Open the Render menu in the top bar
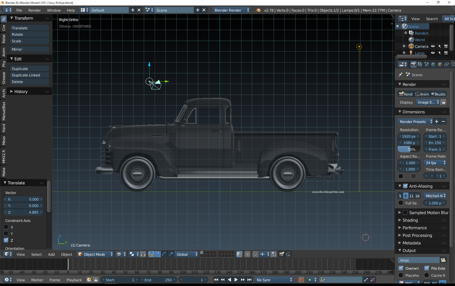This screenshot has width=455, height=286. [x=34, y=10]
